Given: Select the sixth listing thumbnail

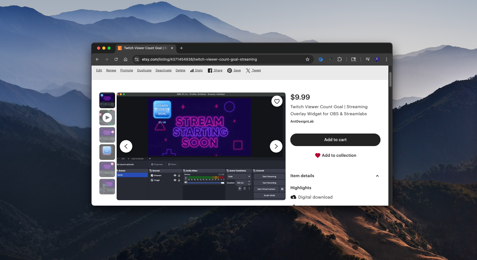Looking at the screenshot, I should [107, 187].
